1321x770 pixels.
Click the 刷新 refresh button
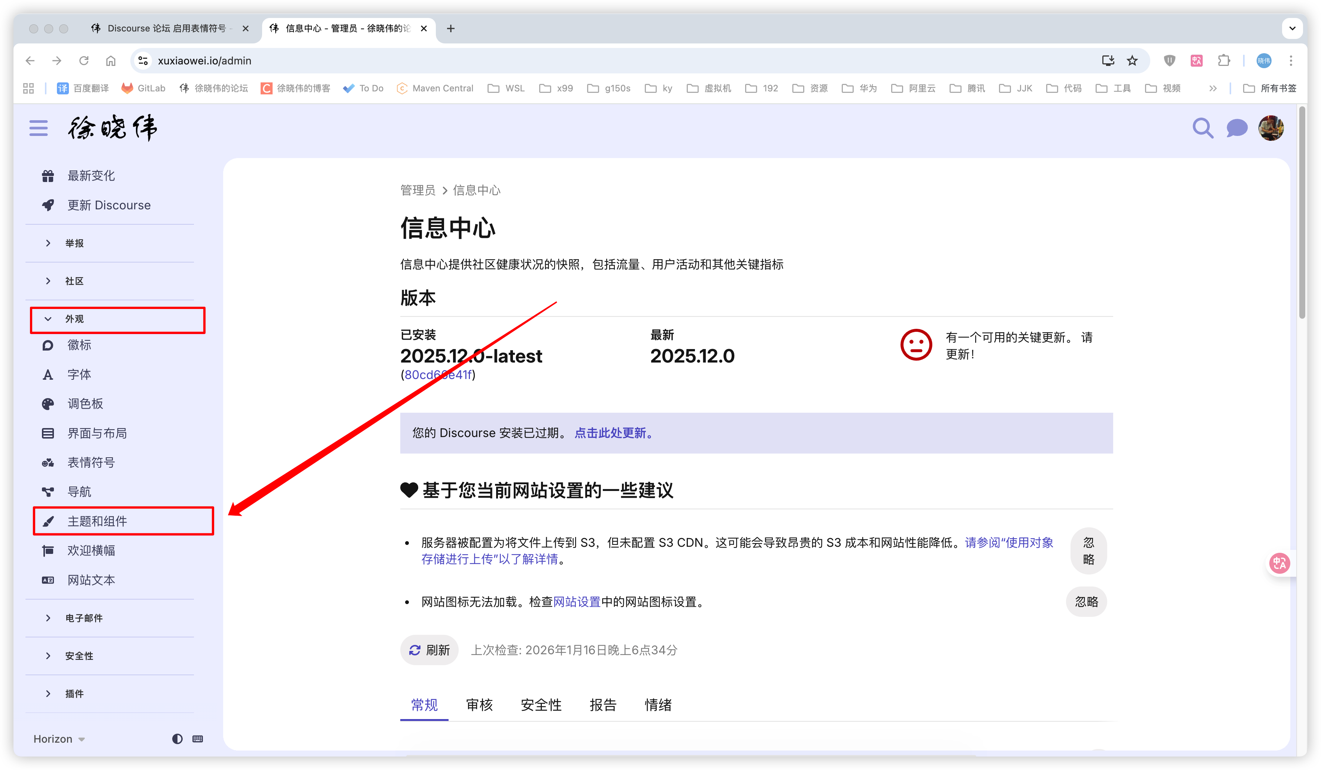point(429,650)
